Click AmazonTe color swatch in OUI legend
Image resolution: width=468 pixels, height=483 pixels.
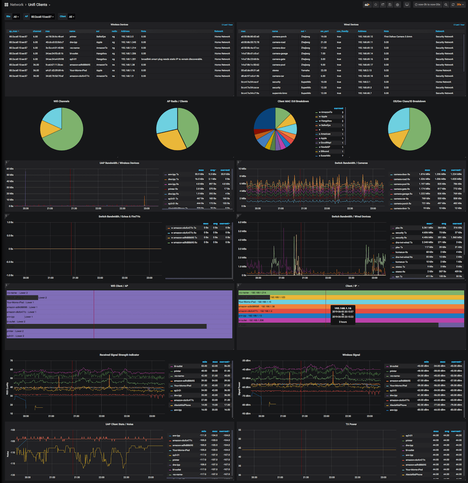(316, 112)
